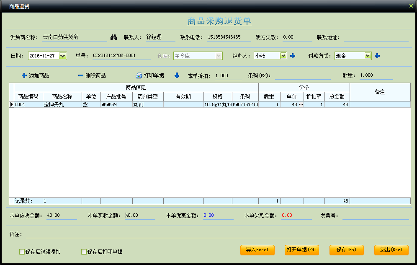Click the 本单应收金额 field
The image size is (417, 265).
(62, 216)
